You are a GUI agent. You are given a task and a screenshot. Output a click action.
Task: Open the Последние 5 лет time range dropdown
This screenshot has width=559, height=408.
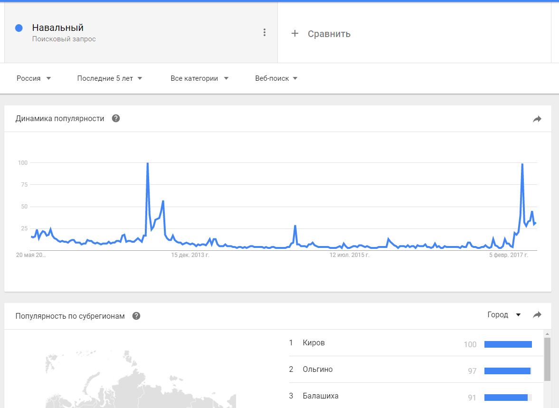click(x=110, y=78)
